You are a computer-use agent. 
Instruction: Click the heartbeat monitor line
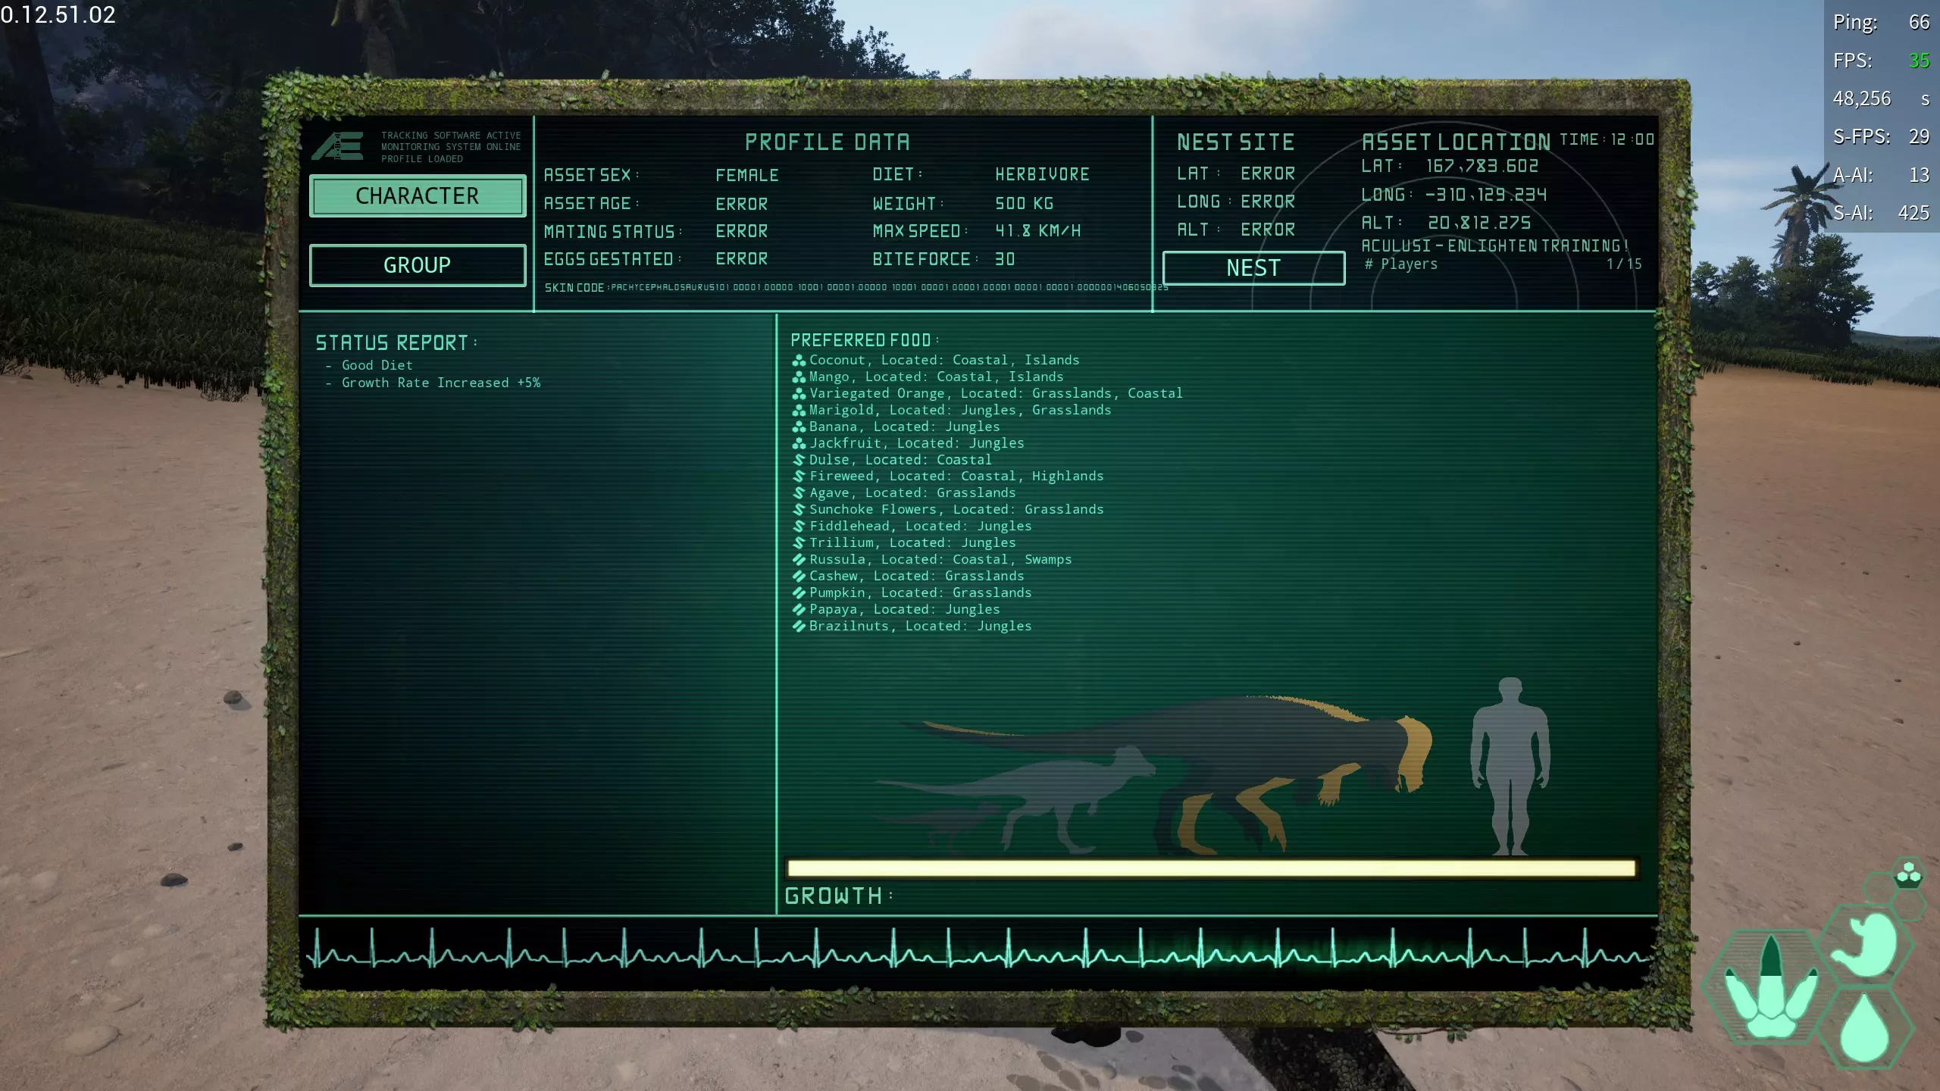click(x=978, y=950)
